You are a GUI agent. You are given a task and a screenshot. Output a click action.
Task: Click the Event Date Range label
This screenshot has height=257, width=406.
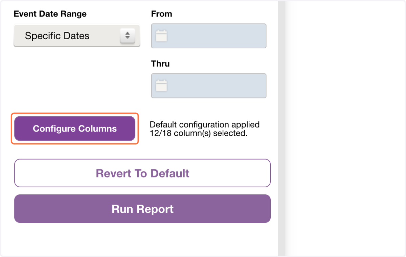[x=50, y=14]
